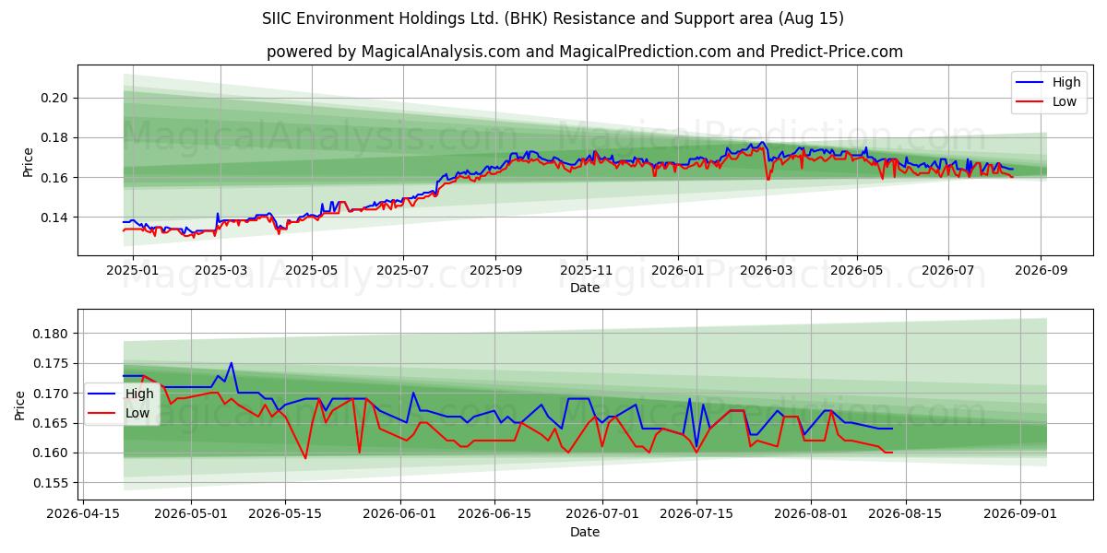Click the "2026-07" x-axis tick label
The image size is (1107, 553).
[x=948, y=270]
